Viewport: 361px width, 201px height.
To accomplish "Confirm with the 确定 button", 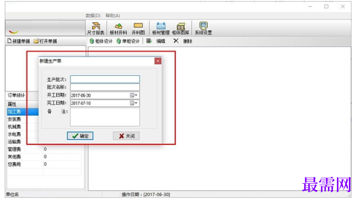I will tap(80, 136).
